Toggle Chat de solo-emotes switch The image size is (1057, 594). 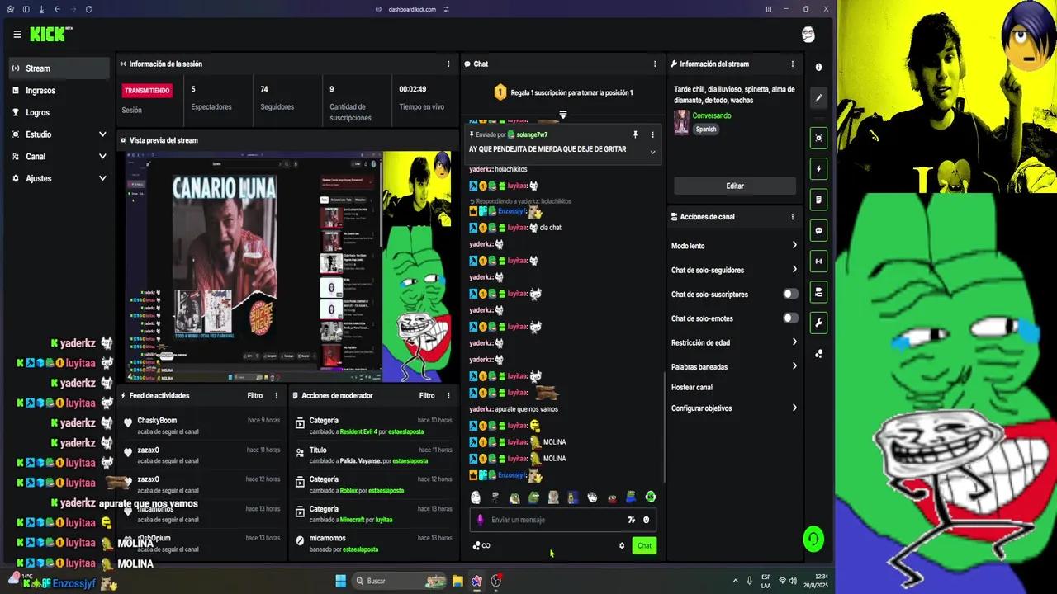[x=790, y=318]
